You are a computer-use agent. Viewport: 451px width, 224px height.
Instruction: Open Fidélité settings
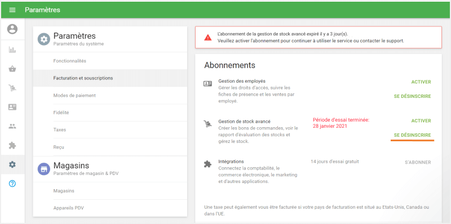110,113
